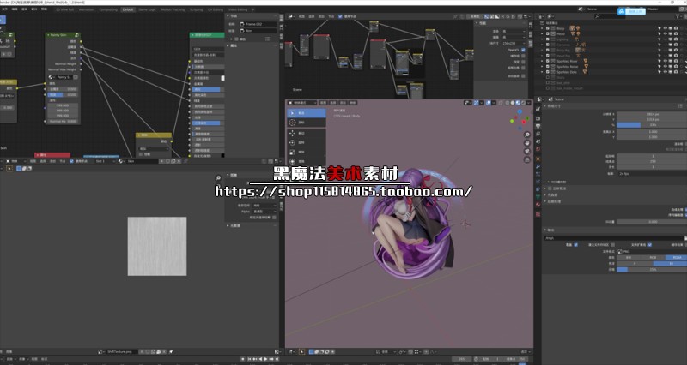The height and width of the screenshot is (365, 687).
Task: Activate the Move tool in viewport toolbar
Action: (307, 133)
